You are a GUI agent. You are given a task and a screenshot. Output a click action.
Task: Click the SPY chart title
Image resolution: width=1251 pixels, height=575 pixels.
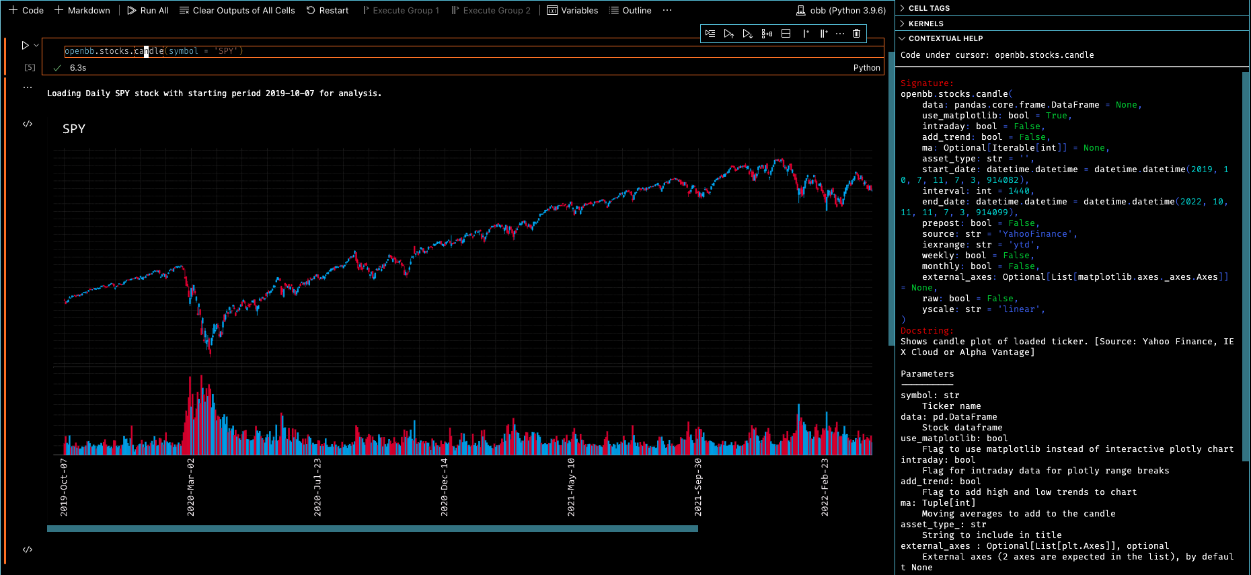tap(74, 128)
